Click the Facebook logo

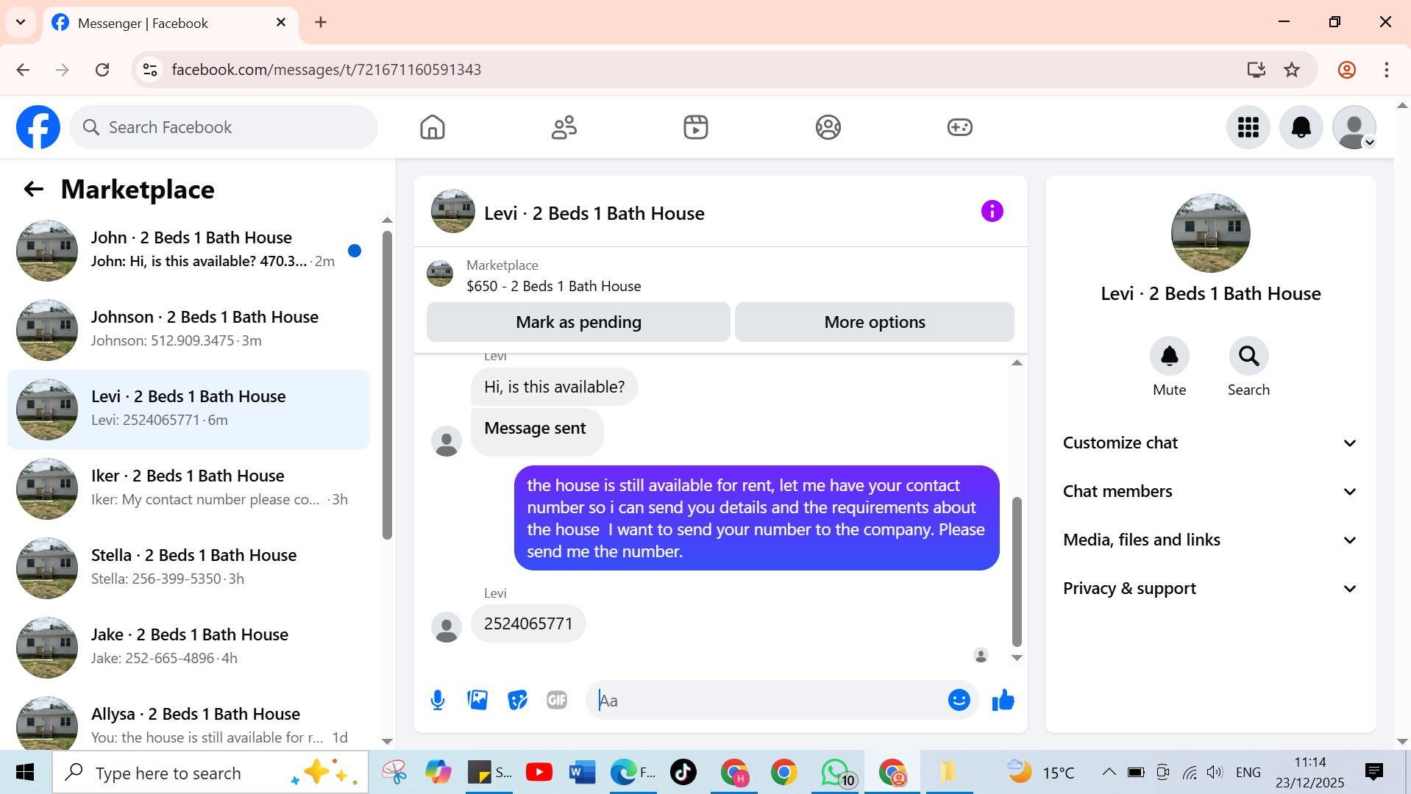point(38,127)
